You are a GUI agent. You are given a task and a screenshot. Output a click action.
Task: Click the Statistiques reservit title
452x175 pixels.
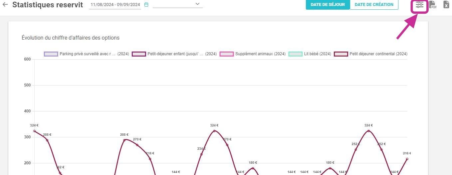click(48, 5)
